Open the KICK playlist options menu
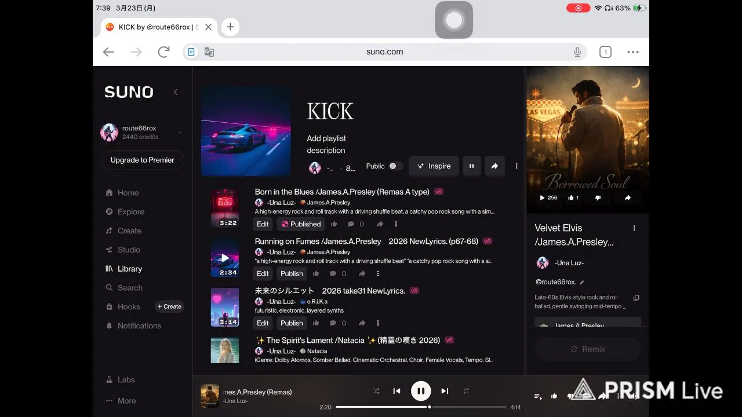Image resolution: width=742 pixels, height=417 pixels. click(x=517, y=166)
